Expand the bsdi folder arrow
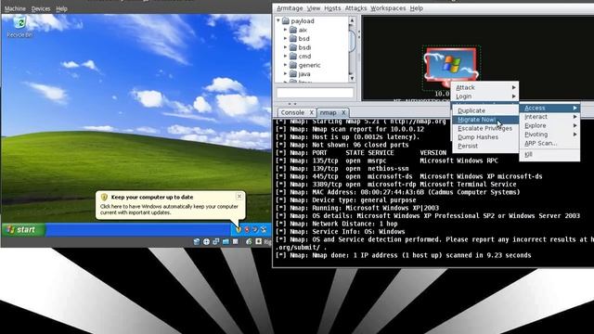Viewport: 594px width, 334px height. pyautogui.click(x=286, y=47)
